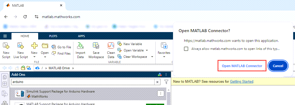295x105 pixels.
Task: Open the hamburger menu beside HOME tab
Action: tap(5, 36)
